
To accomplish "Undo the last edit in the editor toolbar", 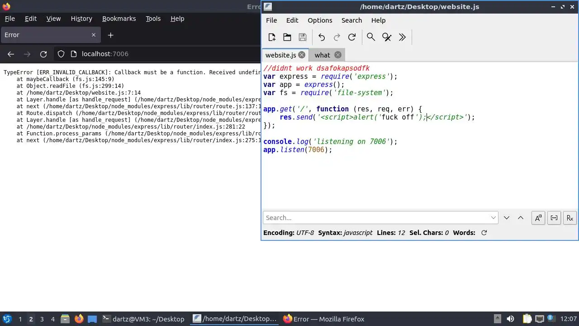I will click(322, 37).
